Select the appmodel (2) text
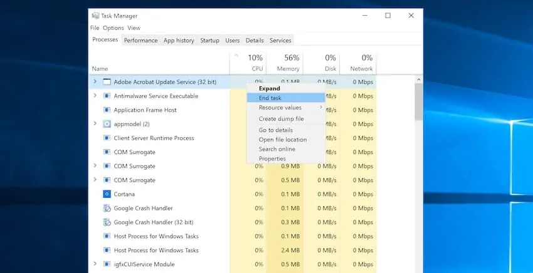 [132, 124]
